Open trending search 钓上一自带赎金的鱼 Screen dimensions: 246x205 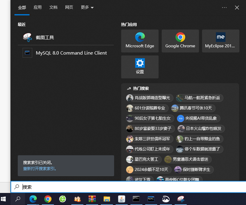pos(199,139)
